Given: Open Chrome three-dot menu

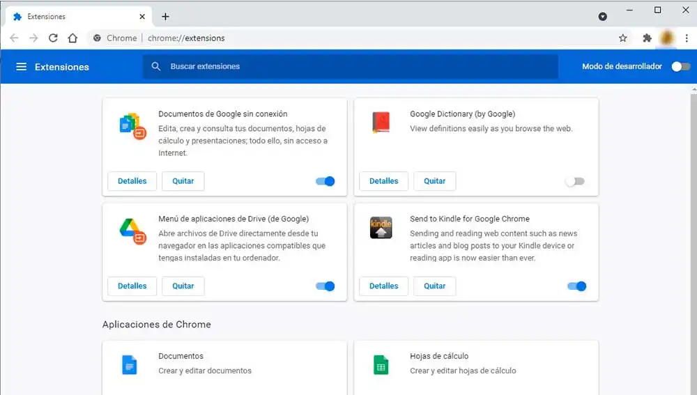Looking at the screenshot, I should pyautogui.click(x=687, y=38).
